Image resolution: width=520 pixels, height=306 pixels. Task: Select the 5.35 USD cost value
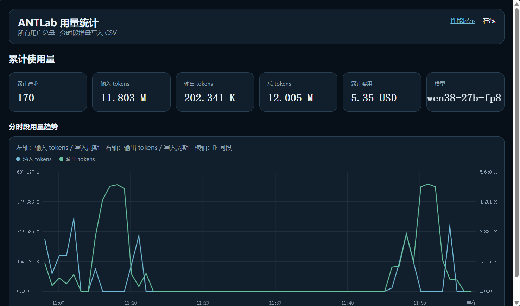374,98
